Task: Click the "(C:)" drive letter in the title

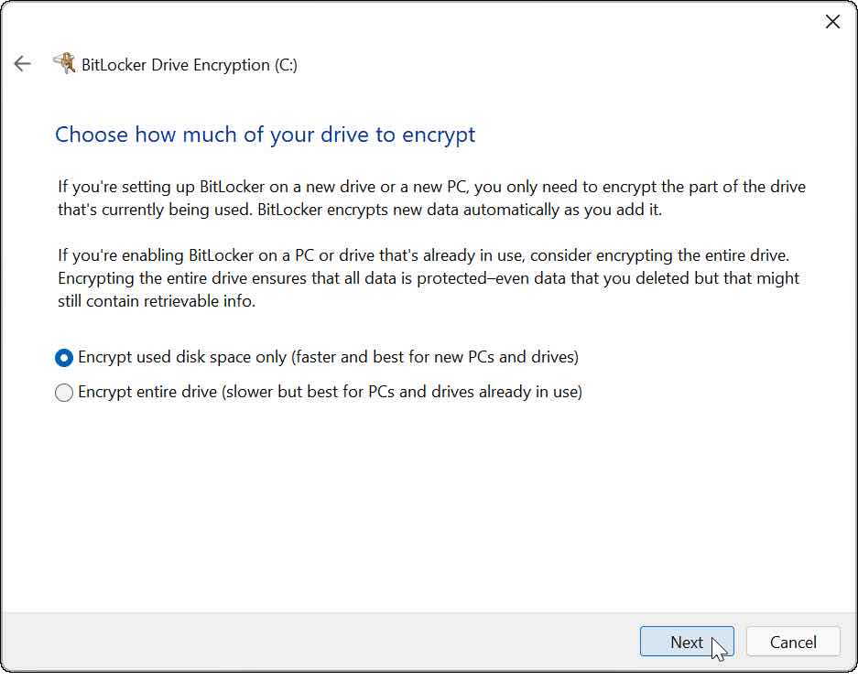Action: point(286,65)
